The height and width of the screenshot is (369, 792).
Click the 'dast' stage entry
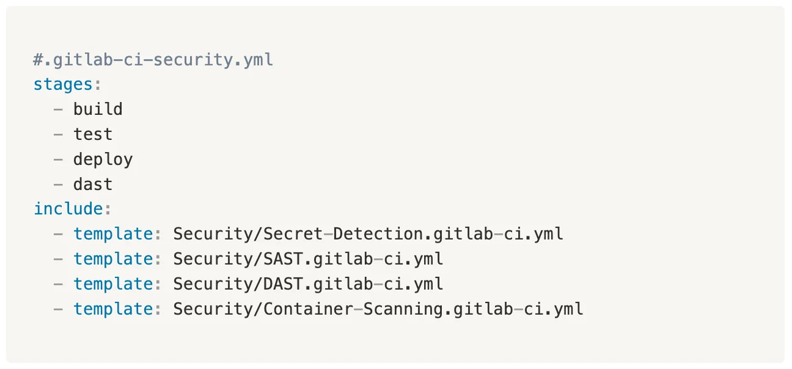pos(93,184)
